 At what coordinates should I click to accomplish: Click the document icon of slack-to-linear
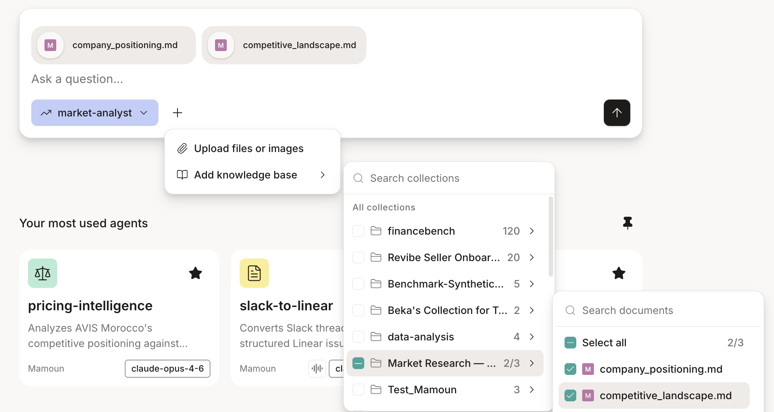[254, 273]
